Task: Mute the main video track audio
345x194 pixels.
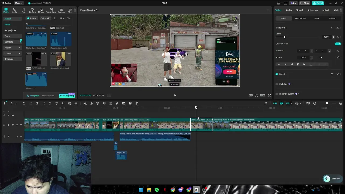Action: coord(17,125)
